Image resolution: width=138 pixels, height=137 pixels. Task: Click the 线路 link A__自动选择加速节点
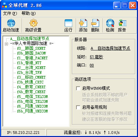click(110, 48)
